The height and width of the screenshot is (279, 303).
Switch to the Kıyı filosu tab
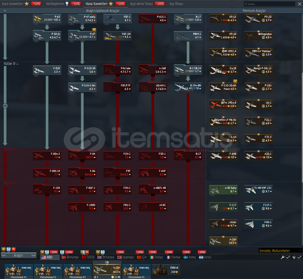[176, 4]
